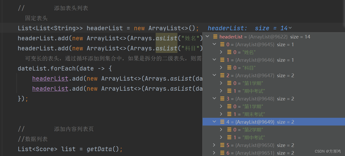Click the comment 添加内容列表页

(x=74, y=129)
